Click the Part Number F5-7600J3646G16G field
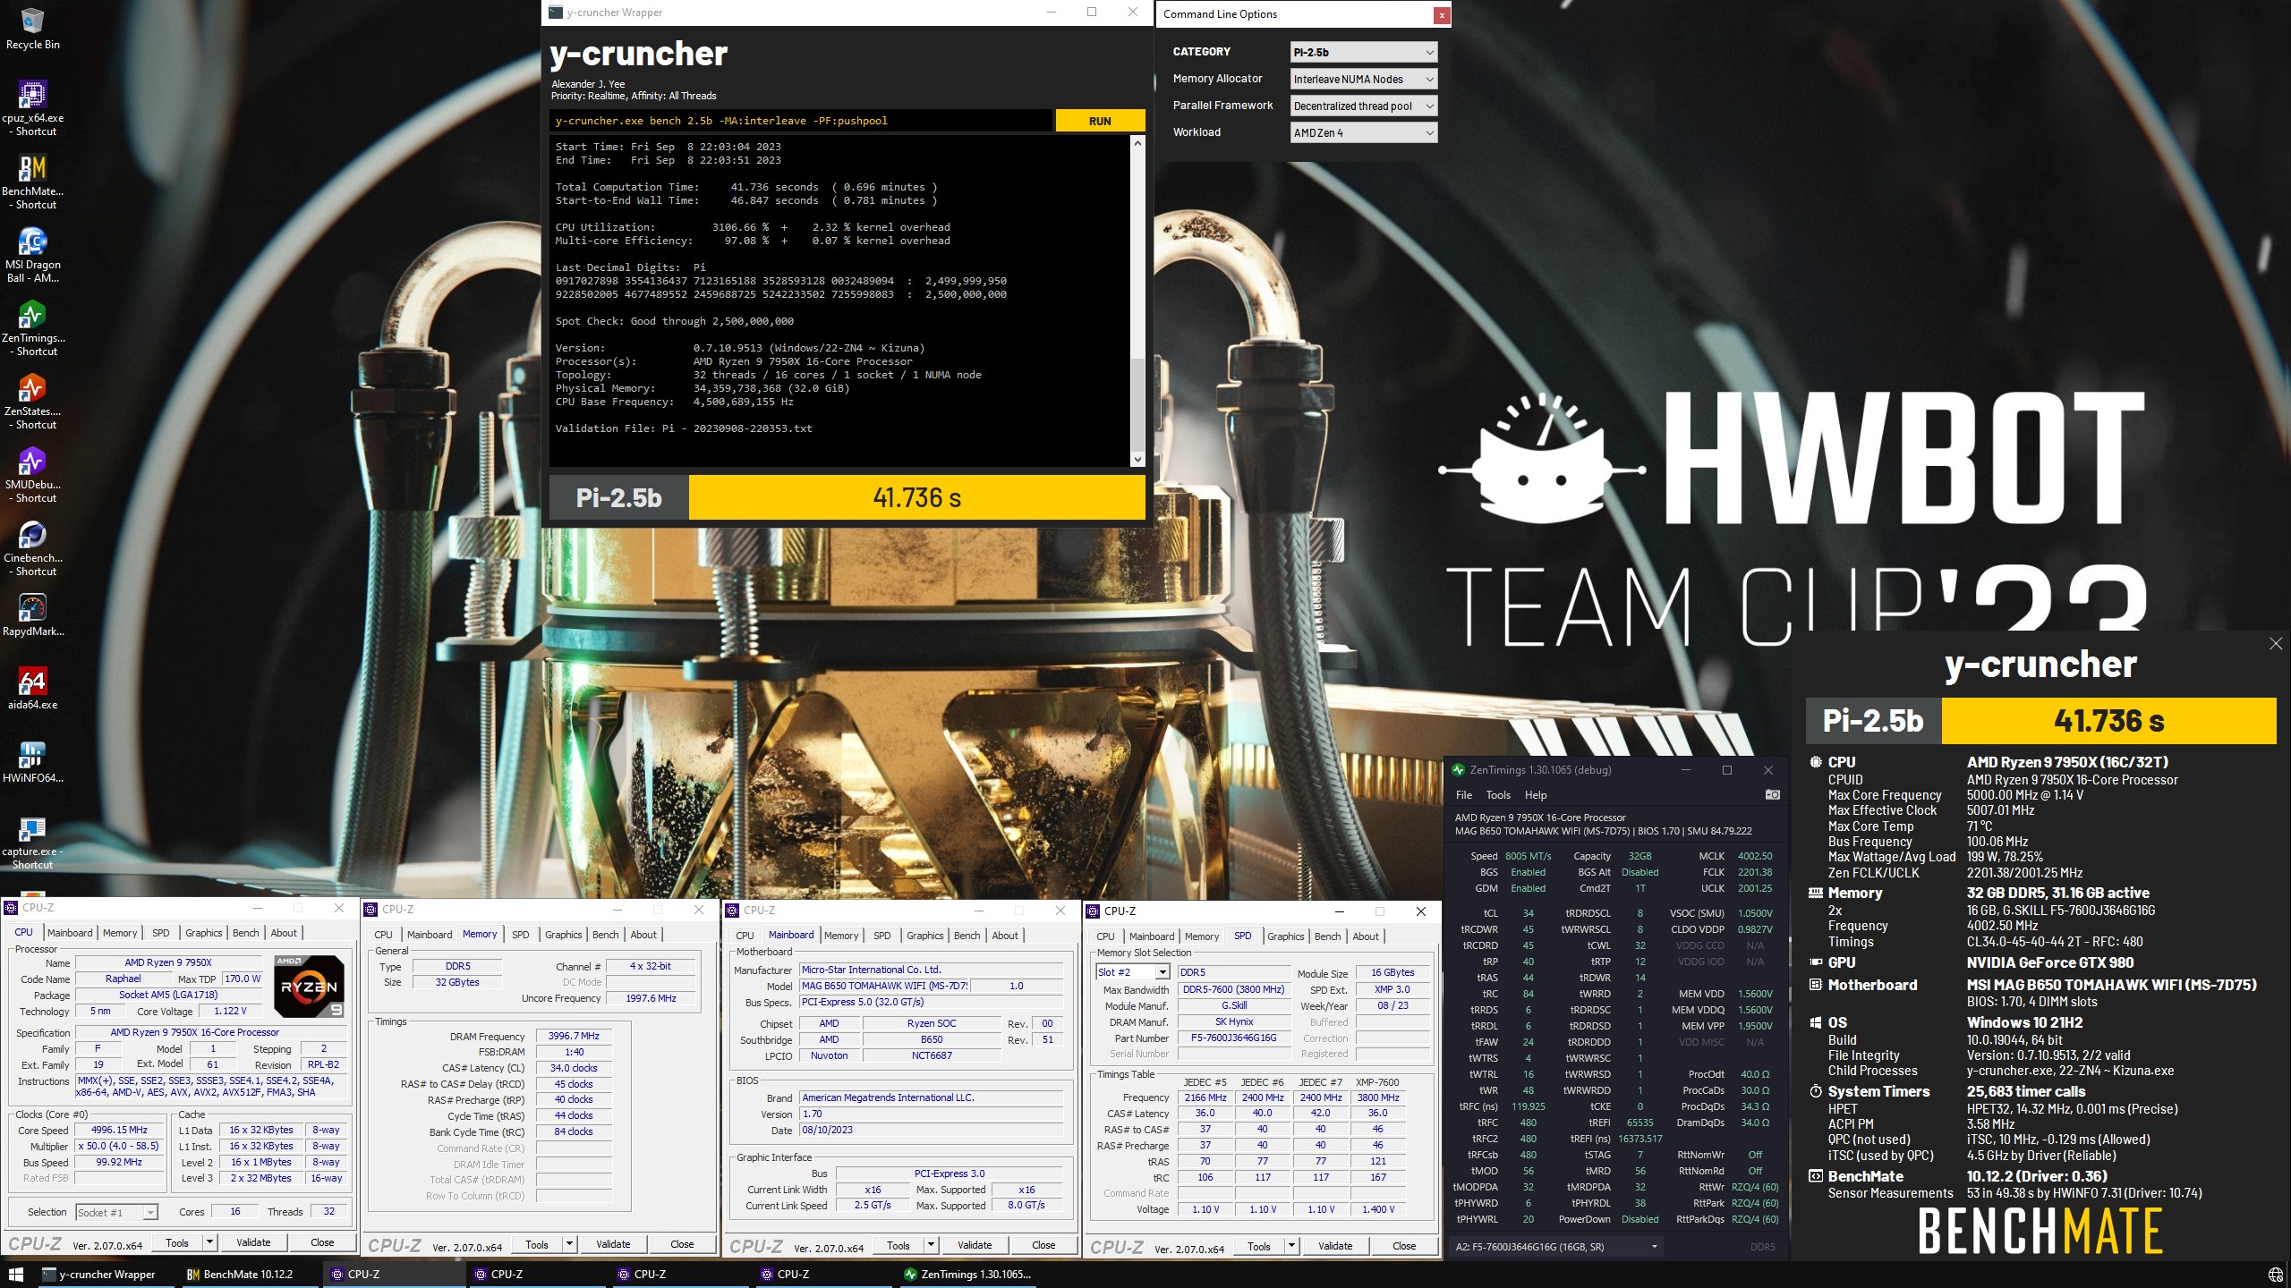This screenshot has height=1288, width=2291. tap(1233, 1038)
